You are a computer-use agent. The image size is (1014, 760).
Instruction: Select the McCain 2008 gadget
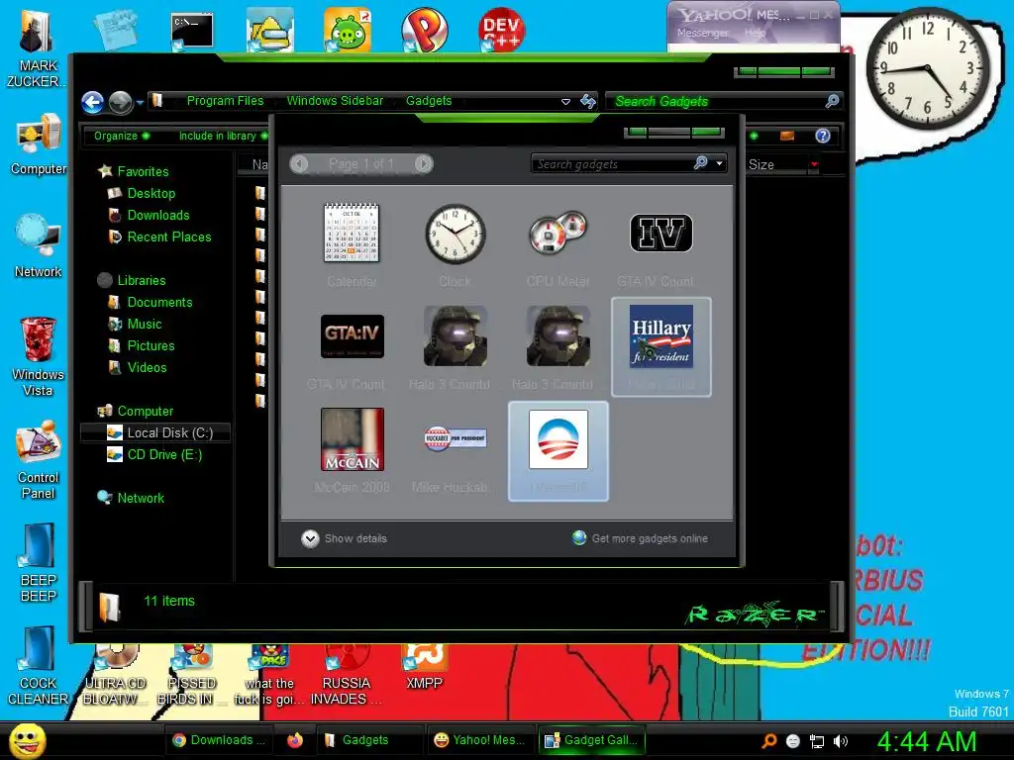[x=352, y=439]
